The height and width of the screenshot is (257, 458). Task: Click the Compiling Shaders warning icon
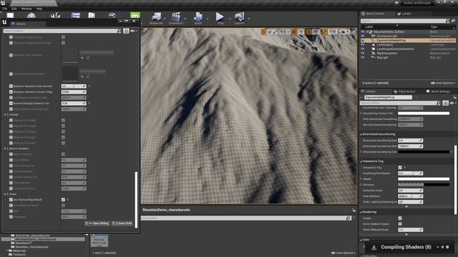374,248
